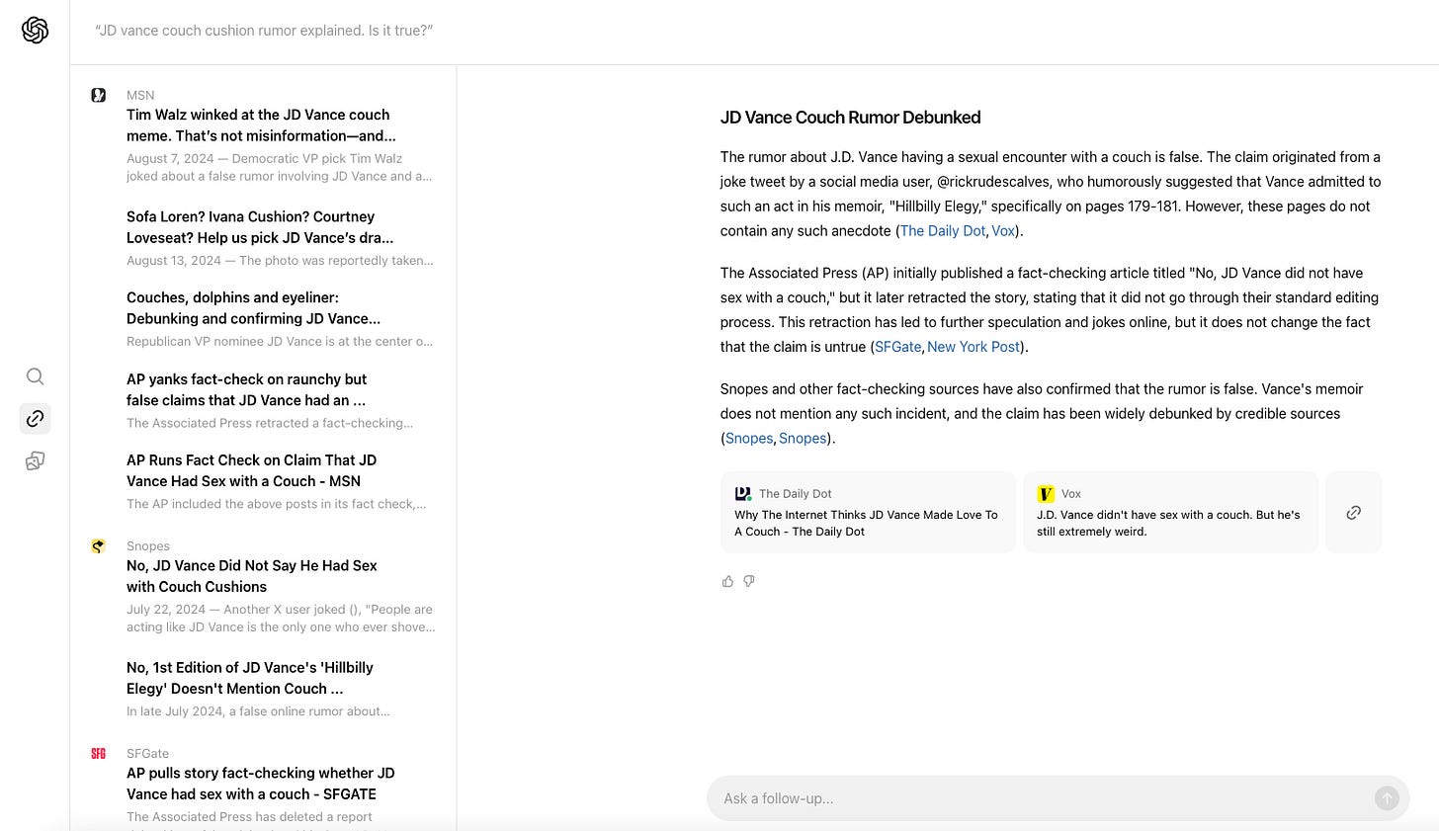Open the images icon in sidebar
Viewport: 1439px width, 831px height.
click(35, 460)
